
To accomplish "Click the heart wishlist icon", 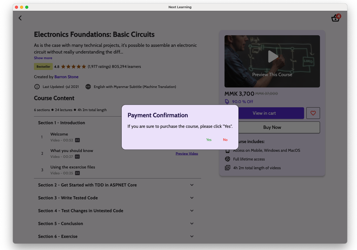I will pos(313,113).
